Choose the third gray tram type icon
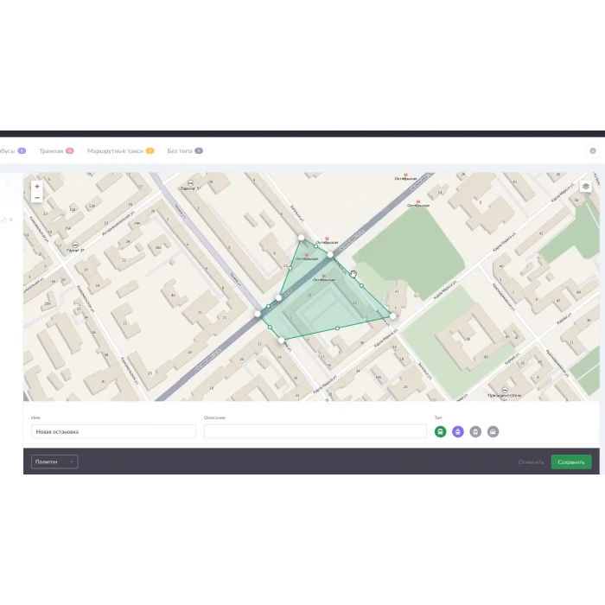Viewport: 605px width, 605px height. click(x=475, y=431)
